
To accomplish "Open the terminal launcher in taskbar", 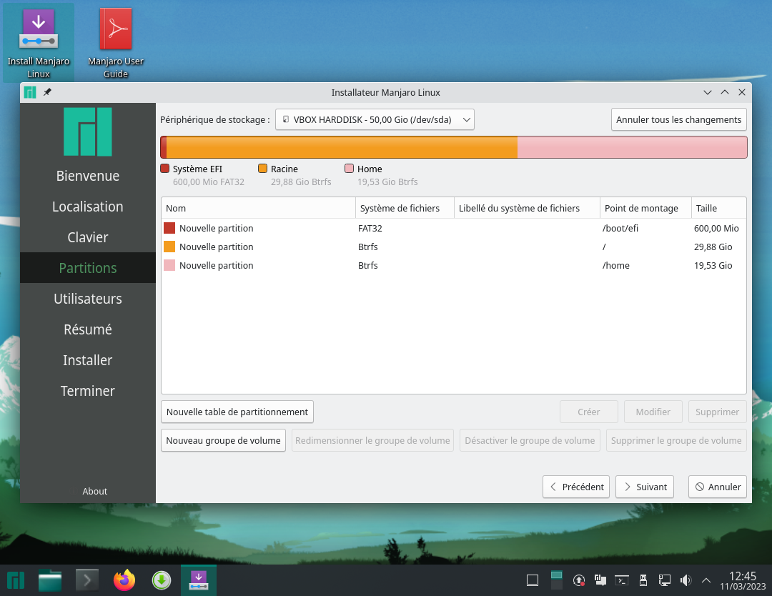I will click(87, 580).
